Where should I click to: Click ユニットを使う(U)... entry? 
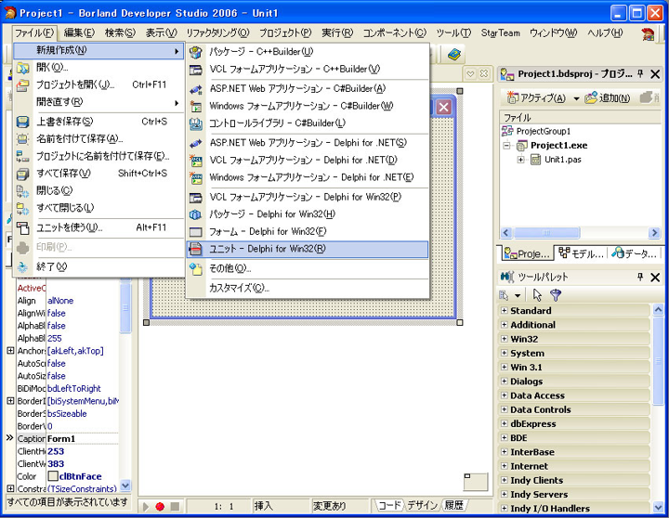[98, 227]
